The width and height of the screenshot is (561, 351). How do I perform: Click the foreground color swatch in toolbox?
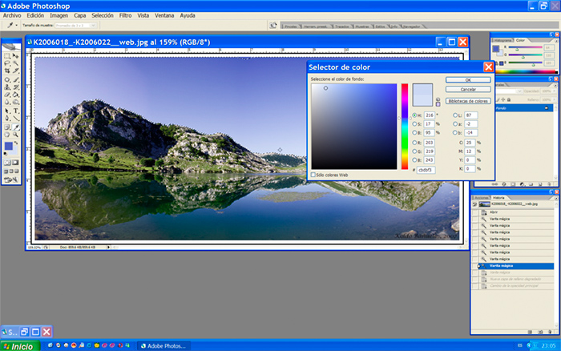coord(9,147)
